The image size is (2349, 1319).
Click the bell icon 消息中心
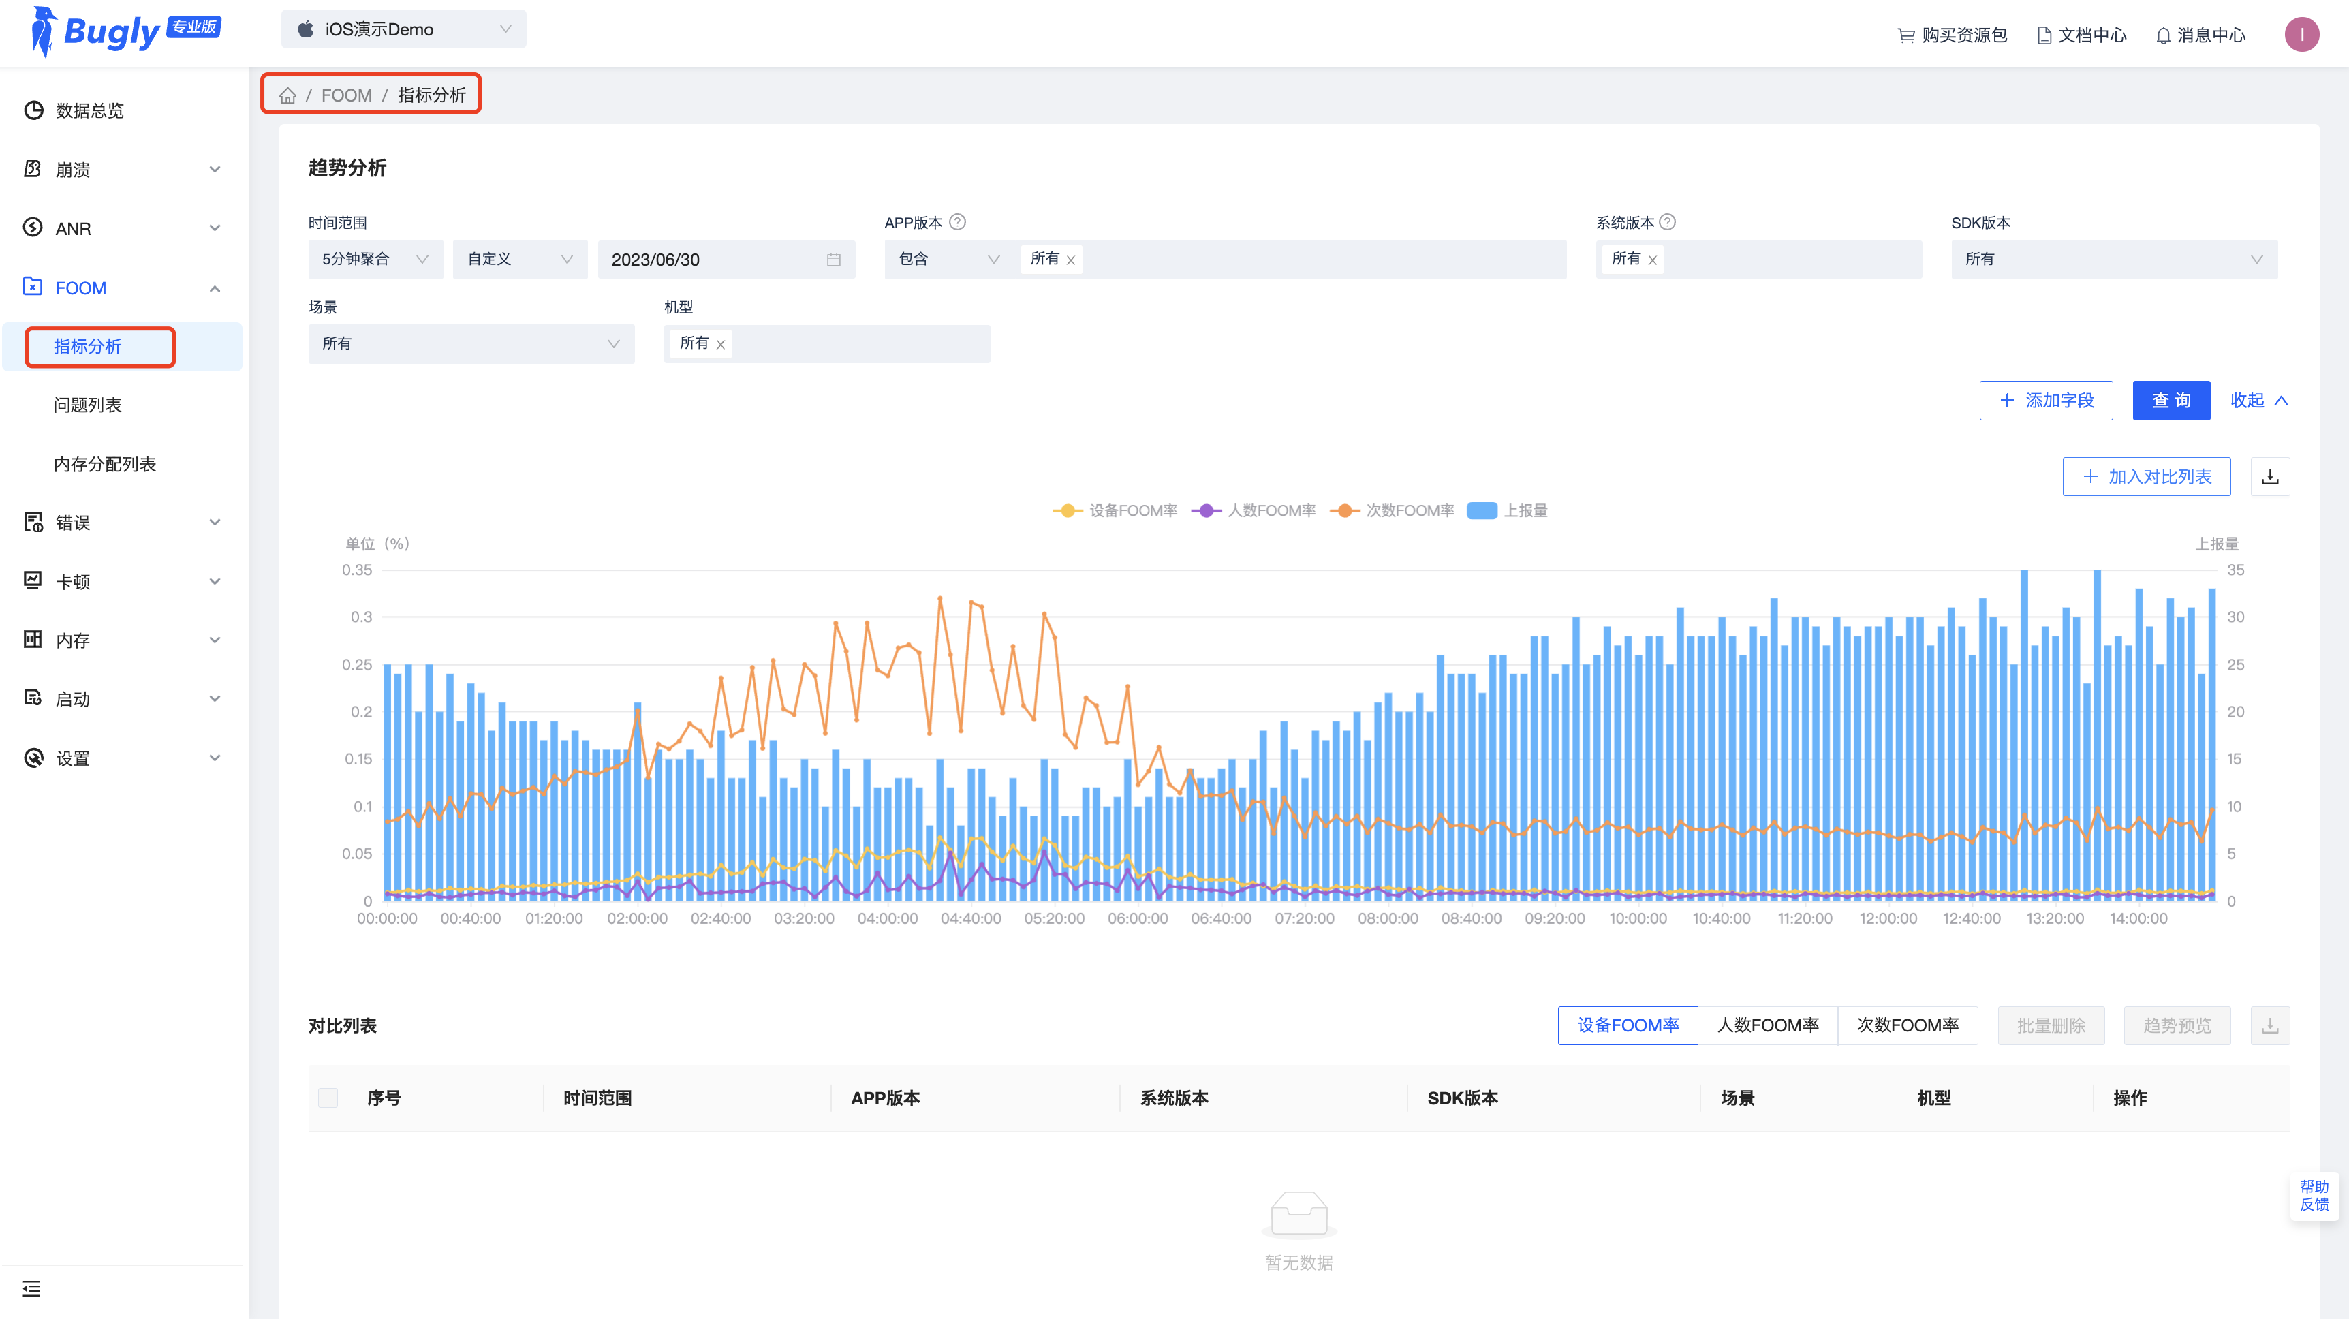2163,35
